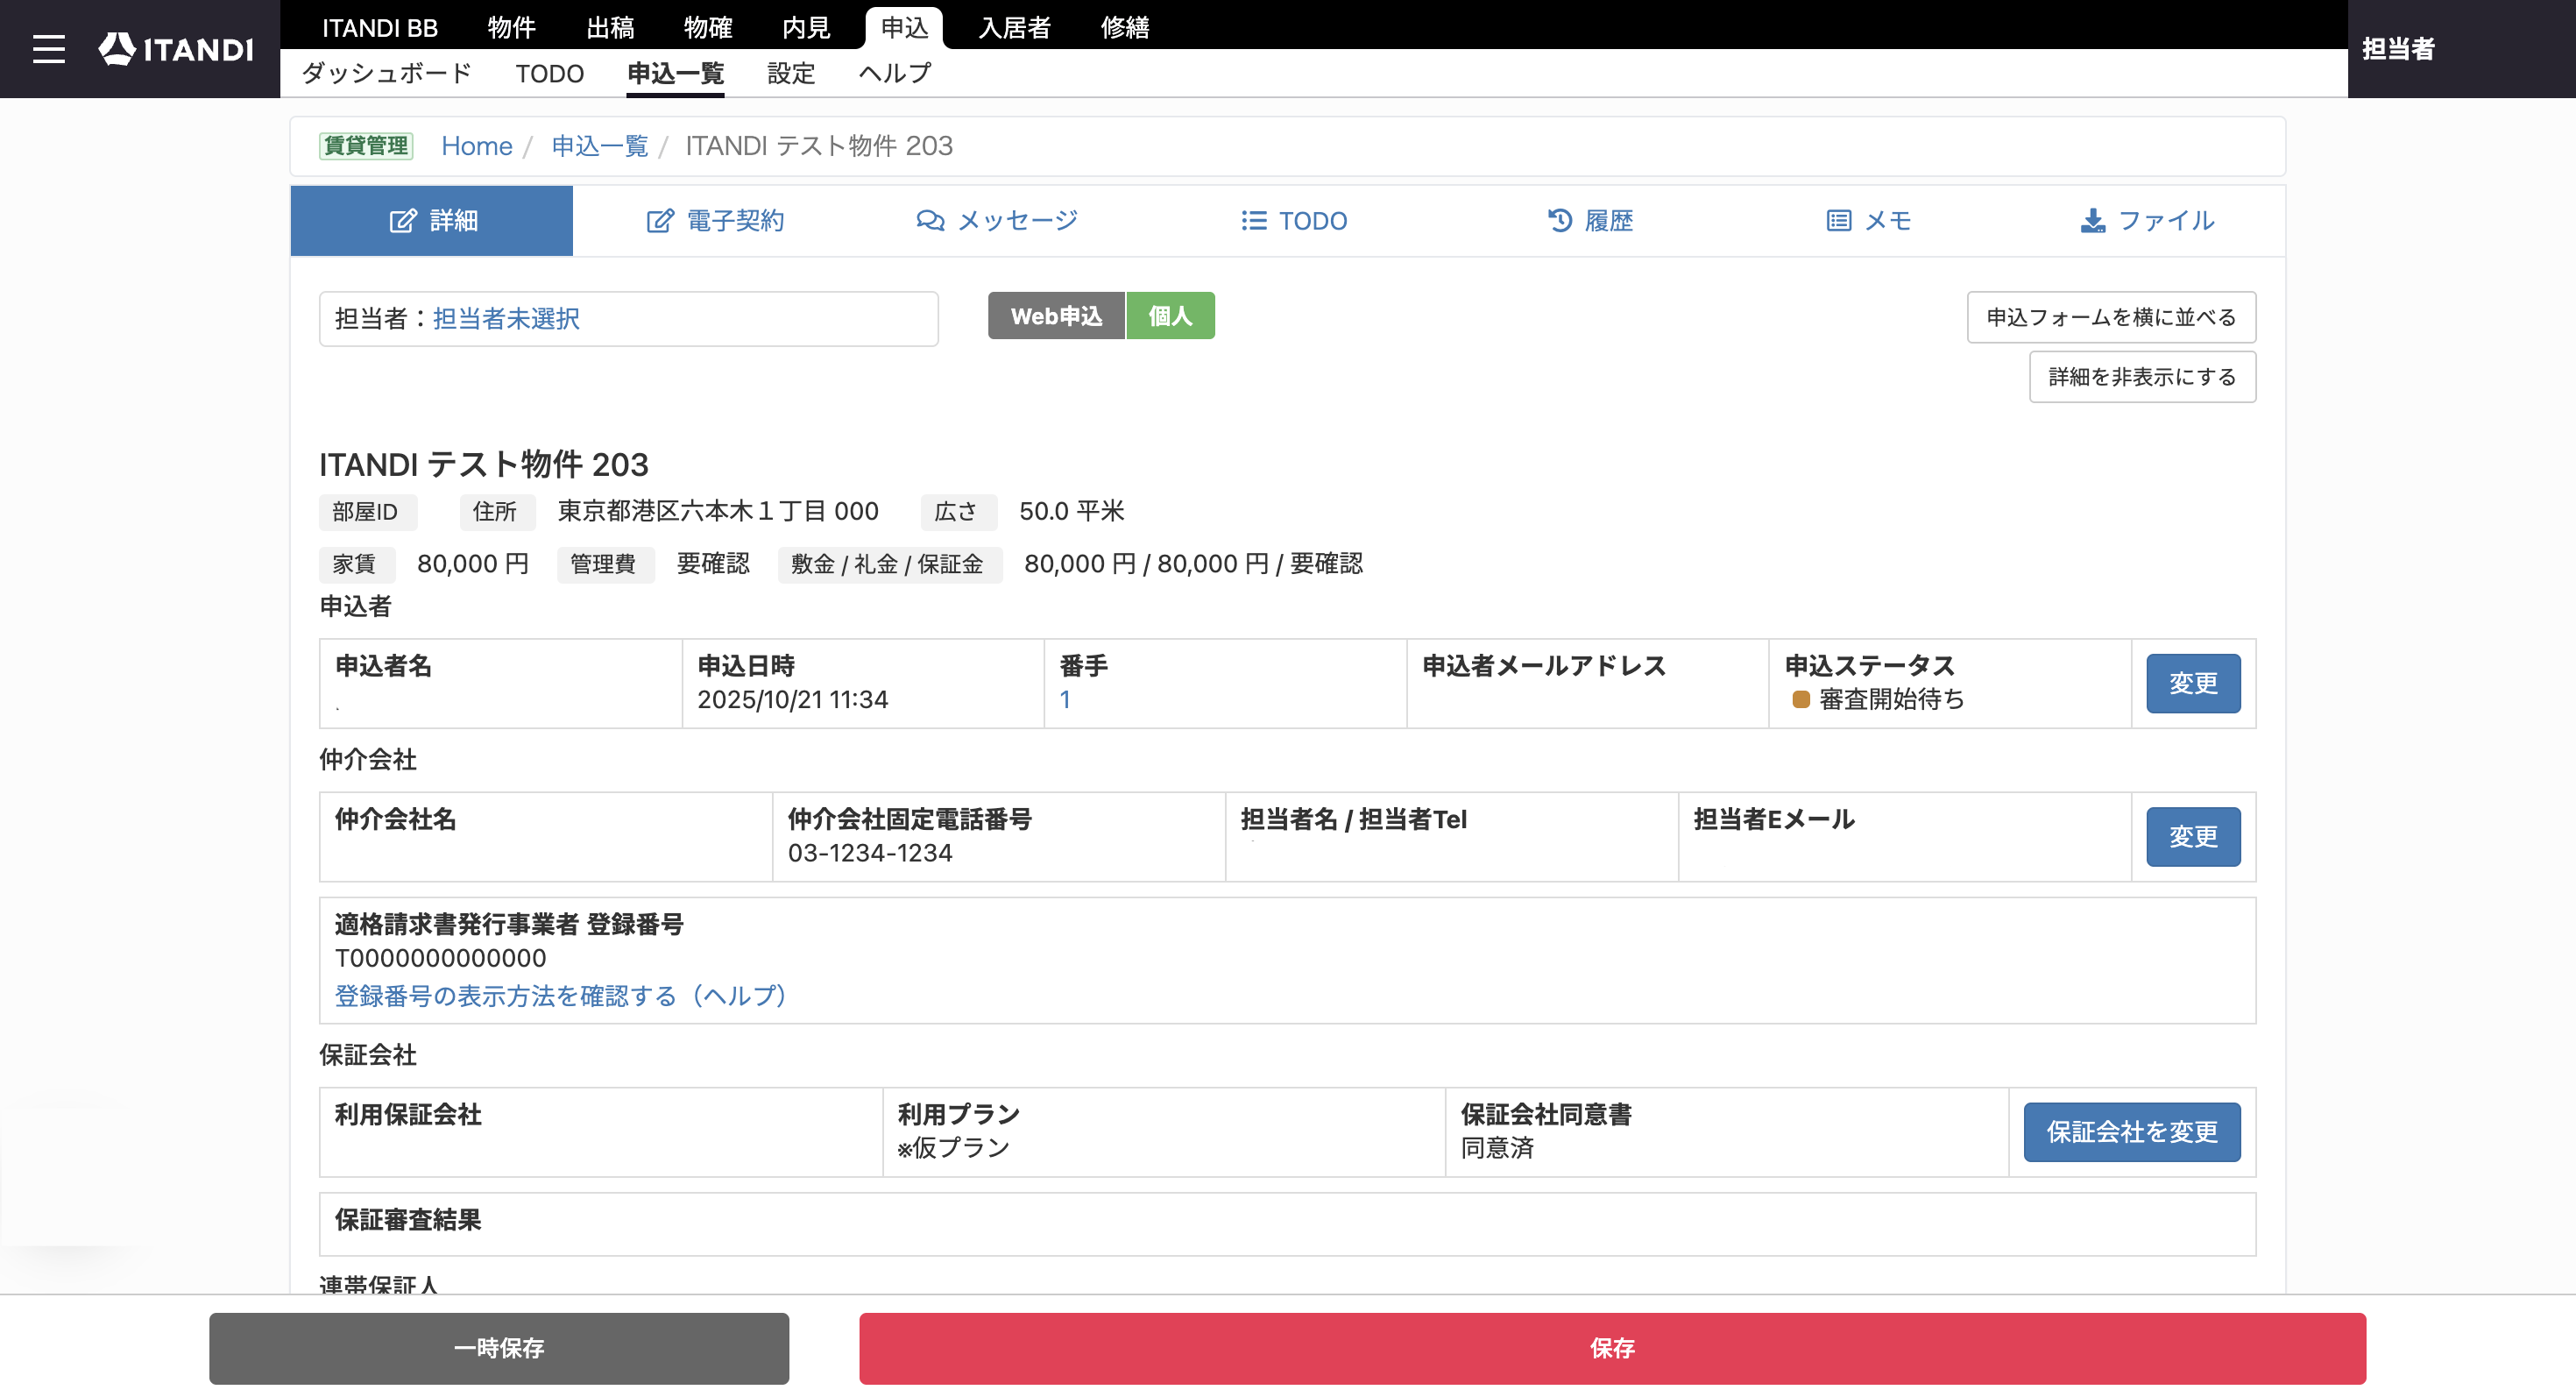This screenshot has height=1397, width=2576.
Task: Open the 出稿 top menu
Action: pos(610,28)
